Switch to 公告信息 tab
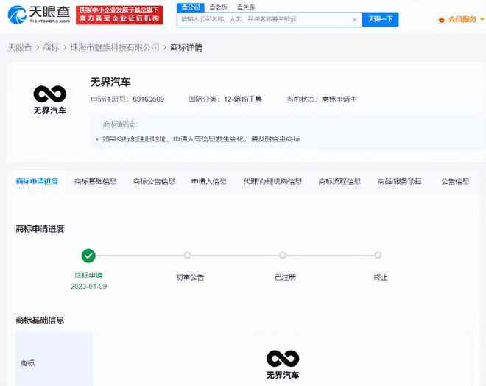Image resolution: width=486 pixels, height=386 pixels. click(455, 181)
